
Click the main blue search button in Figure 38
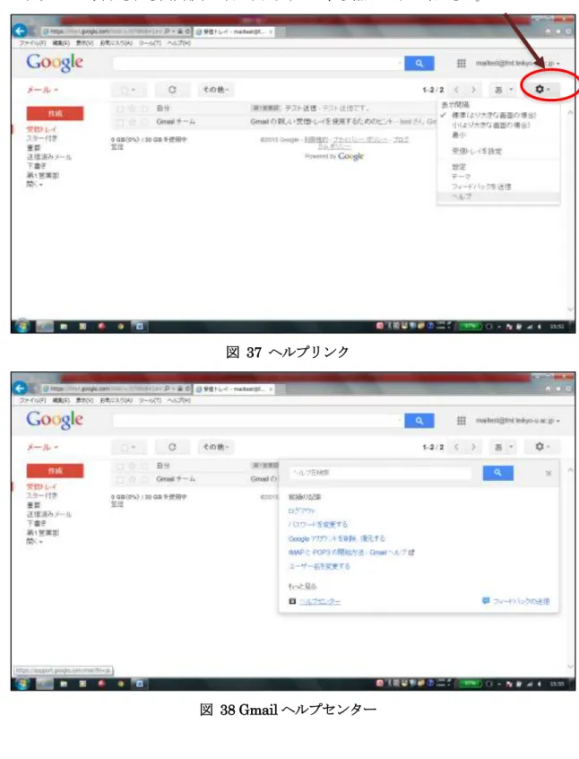(x=419, y=421)
